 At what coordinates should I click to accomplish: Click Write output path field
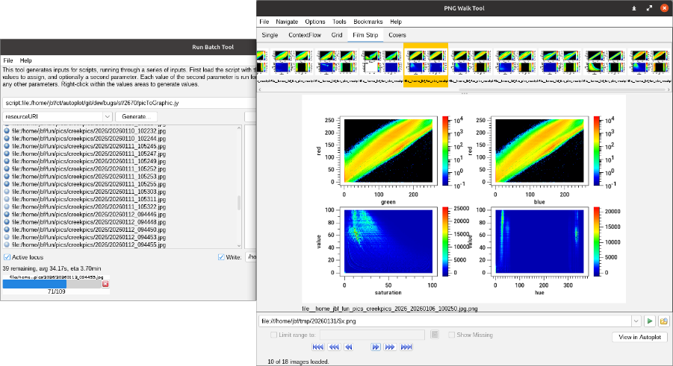tap(251, 257)
